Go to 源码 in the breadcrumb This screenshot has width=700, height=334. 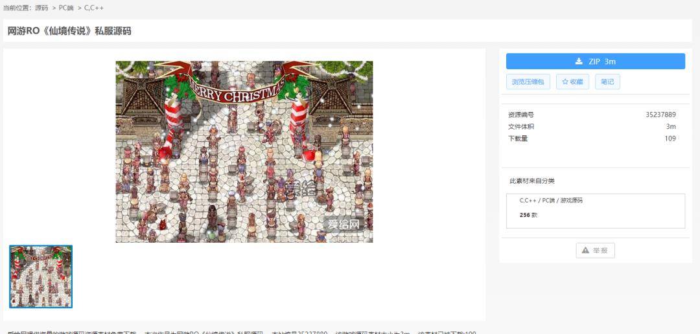(41, 8)
